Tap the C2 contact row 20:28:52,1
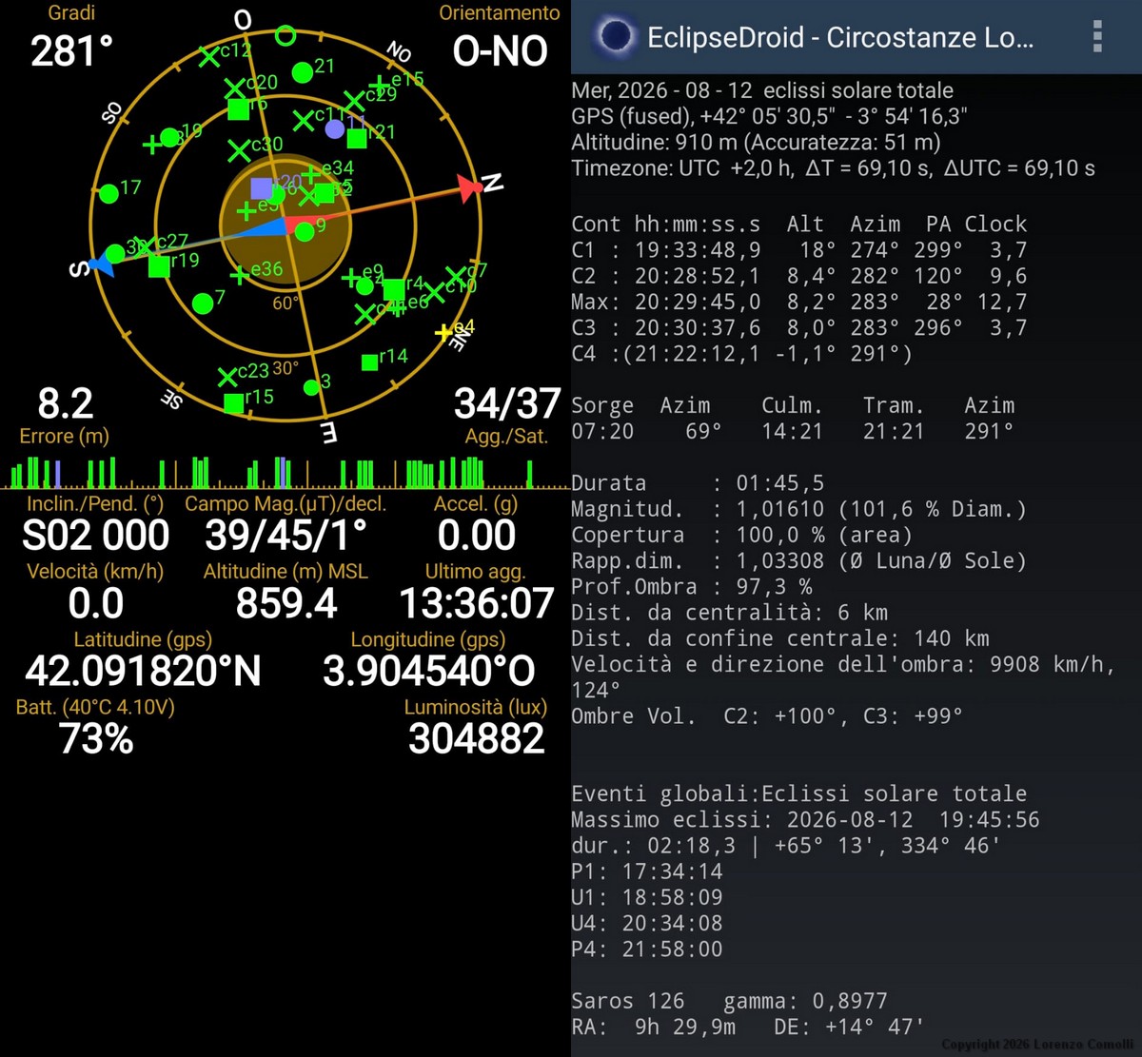The height and width of the screenshot is (1057, 1142). 799,276
